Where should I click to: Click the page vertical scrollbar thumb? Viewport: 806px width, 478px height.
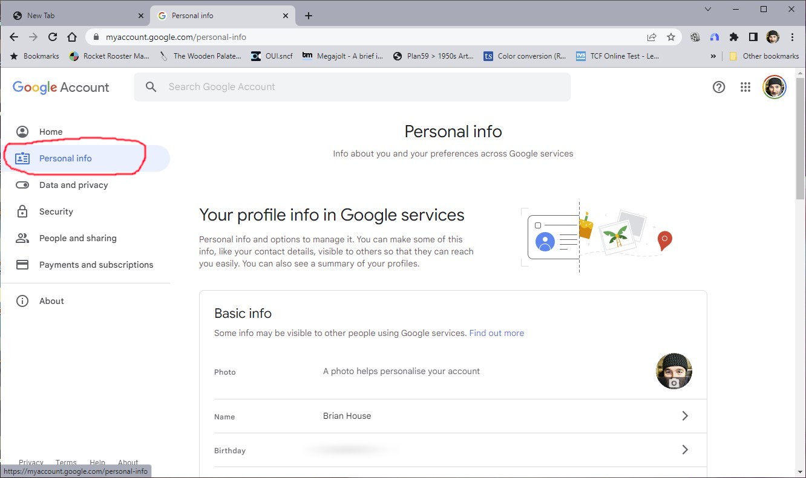coord(801,138)
